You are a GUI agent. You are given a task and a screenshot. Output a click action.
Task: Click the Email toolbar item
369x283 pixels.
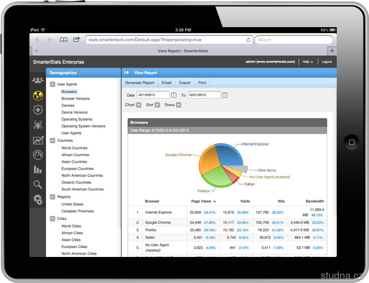166,83
